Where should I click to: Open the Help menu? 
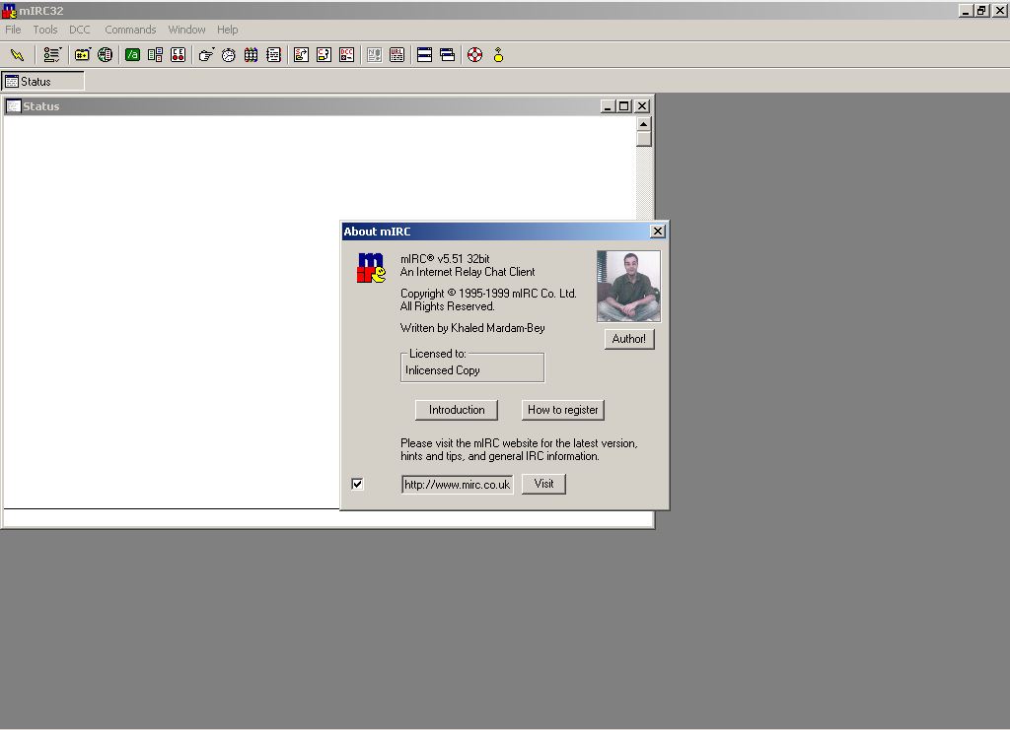tap(228, 30)
